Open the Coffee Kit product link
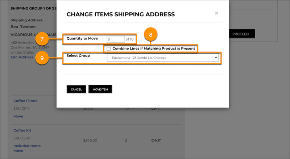The width and height of the screenshot is (290, 159). [x=22, y=130]
